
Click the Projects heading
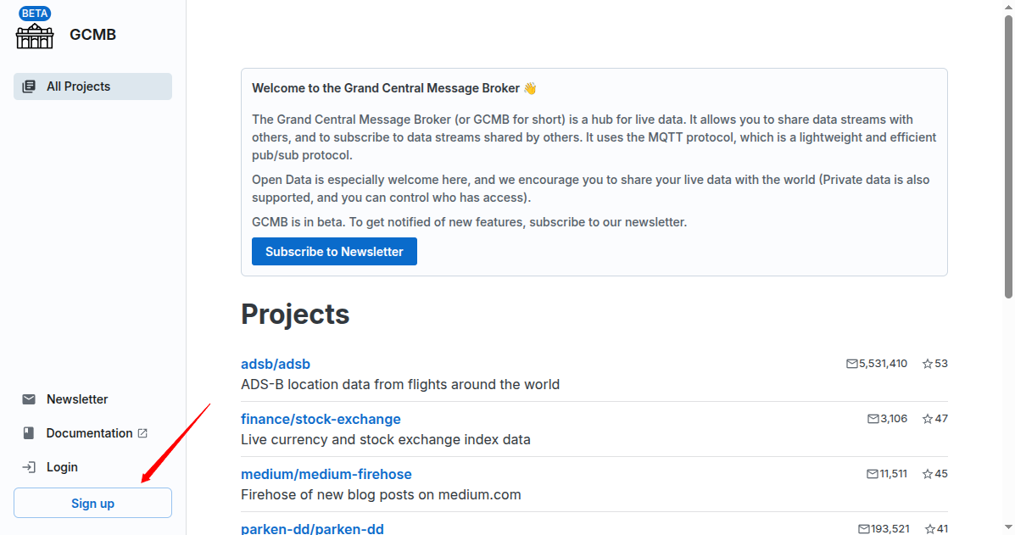[x=295, y=315]
